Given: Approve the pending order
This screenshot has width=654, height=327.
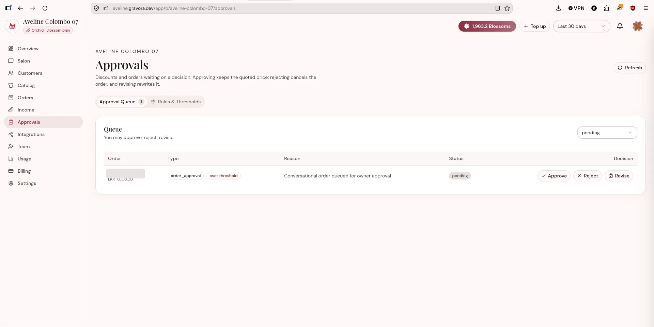Looking at the screenshot, I should (x=554, y=176).
